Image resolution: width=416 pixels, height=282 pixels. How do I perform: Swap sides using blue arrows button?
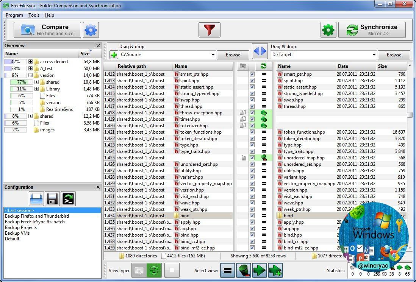[260, 51]
